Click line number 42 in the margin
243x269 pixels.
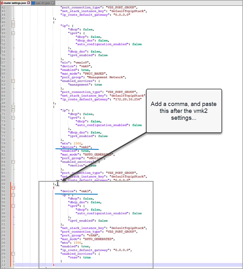[x=3, y=8]
